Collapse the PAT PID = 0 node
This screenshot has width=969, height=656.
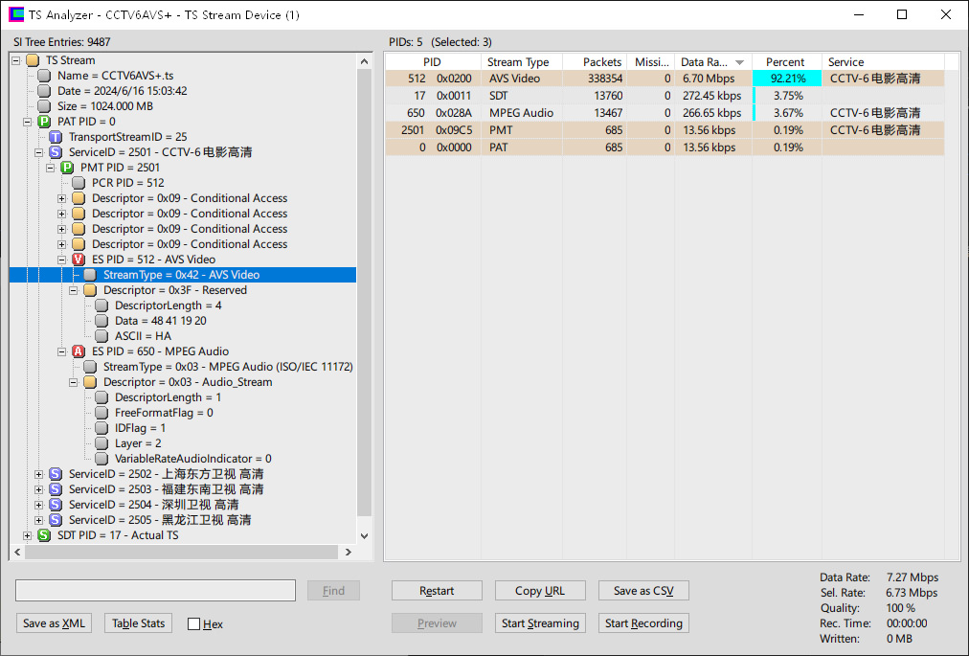[x=27, y=122]
